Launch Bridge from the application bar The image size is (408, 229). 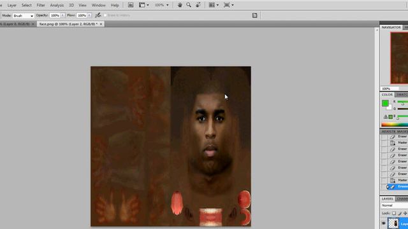click(131, 5)
